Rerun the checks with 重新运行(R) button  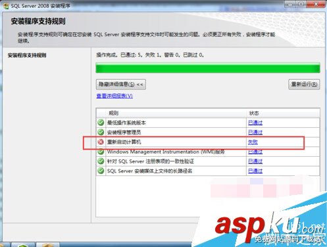[x=304, y=84]
